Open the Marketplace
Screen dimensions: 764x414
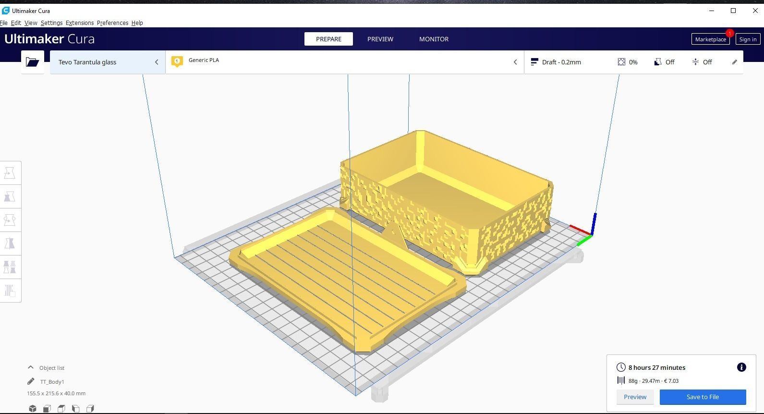(x=710, y=39)
